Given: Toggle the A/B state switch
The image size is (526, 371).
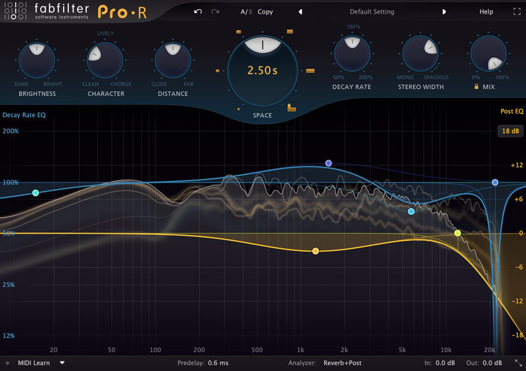Looking at the screenshot, I should (246, 12).
